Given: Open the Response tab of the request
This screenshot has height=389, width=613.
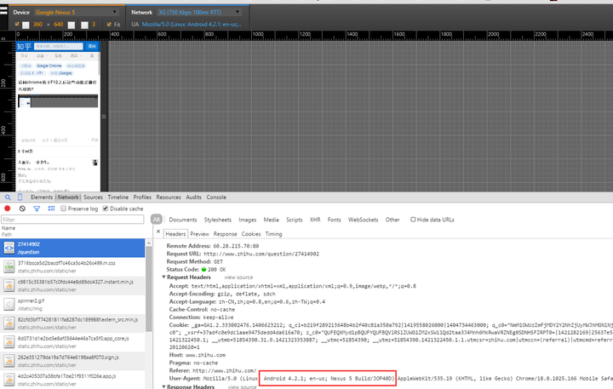Looking at the screenshot, I should (x=225, y=234).
